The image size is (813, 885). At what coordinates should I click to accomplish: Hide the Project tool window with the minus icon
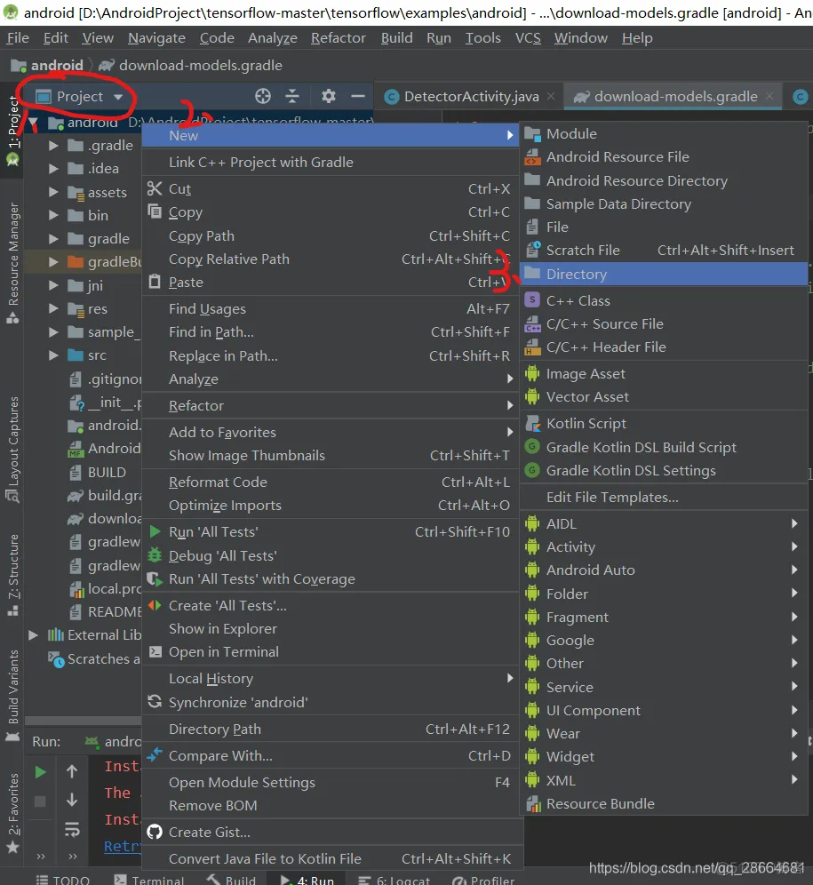358,97
